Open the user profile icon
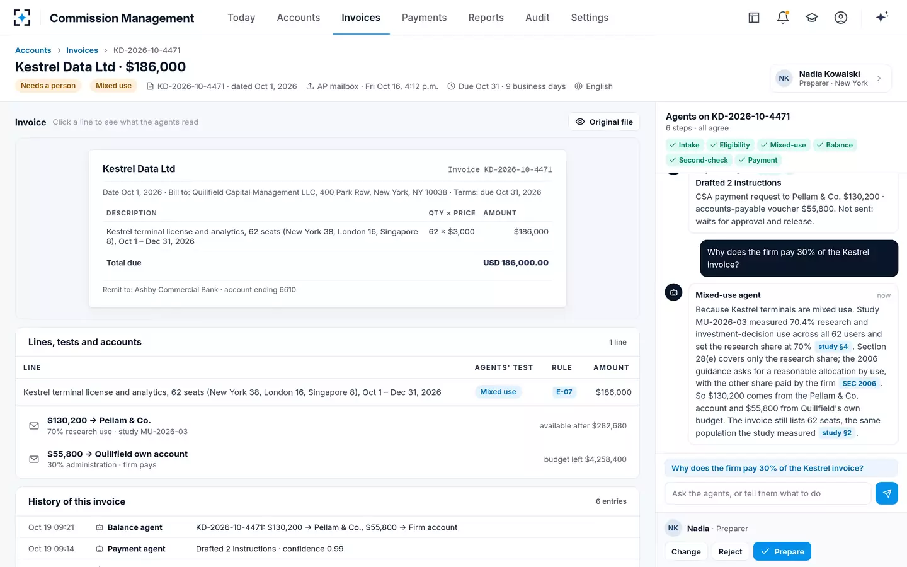This screenshot has height=567, width=907. [841, 18]
